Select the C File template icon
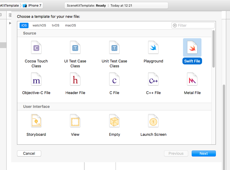 click(114, 79)
